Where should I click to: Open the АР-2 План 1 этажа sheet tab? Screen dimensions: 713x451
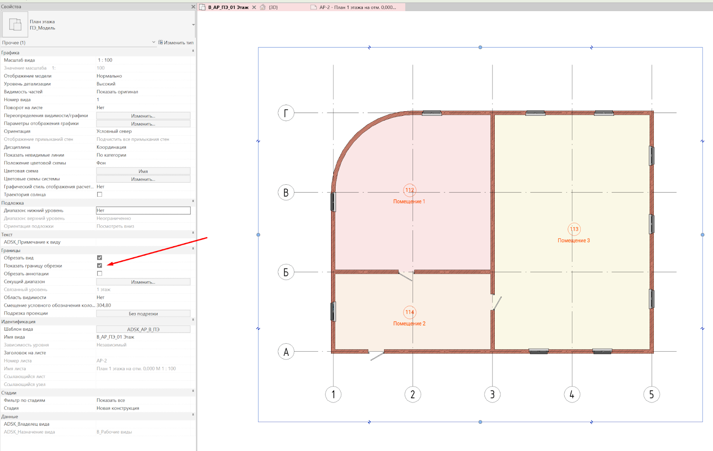[x=357, y=8]
